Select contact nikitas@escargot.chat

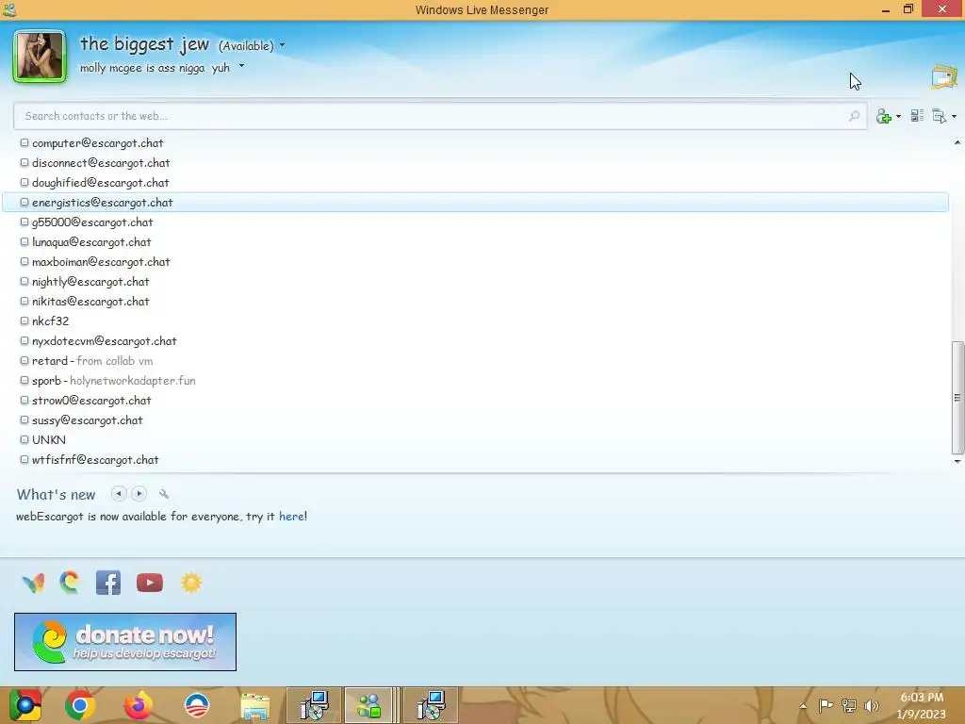click(x=475, y=301)
